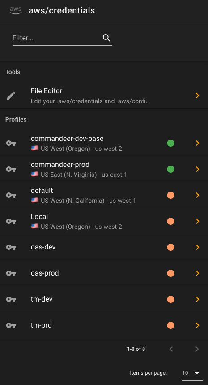Click the orange status dot for Local
The width and height of the screenshot is (208, 385).
[x=170, y=221]
